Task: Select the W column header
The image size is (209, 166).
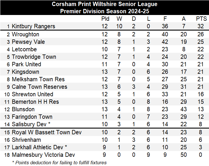Action: [119, 19]
